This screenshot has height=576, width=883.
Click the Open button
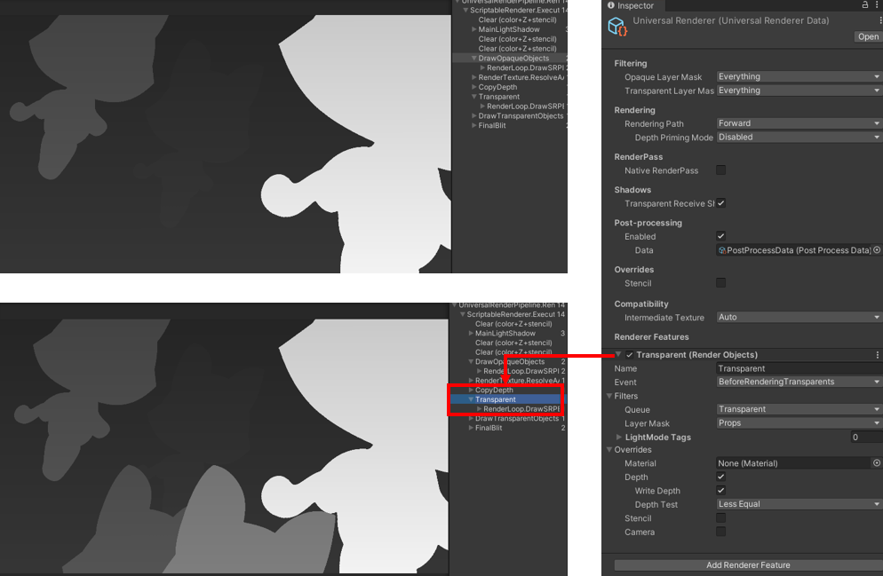[868, 37]
